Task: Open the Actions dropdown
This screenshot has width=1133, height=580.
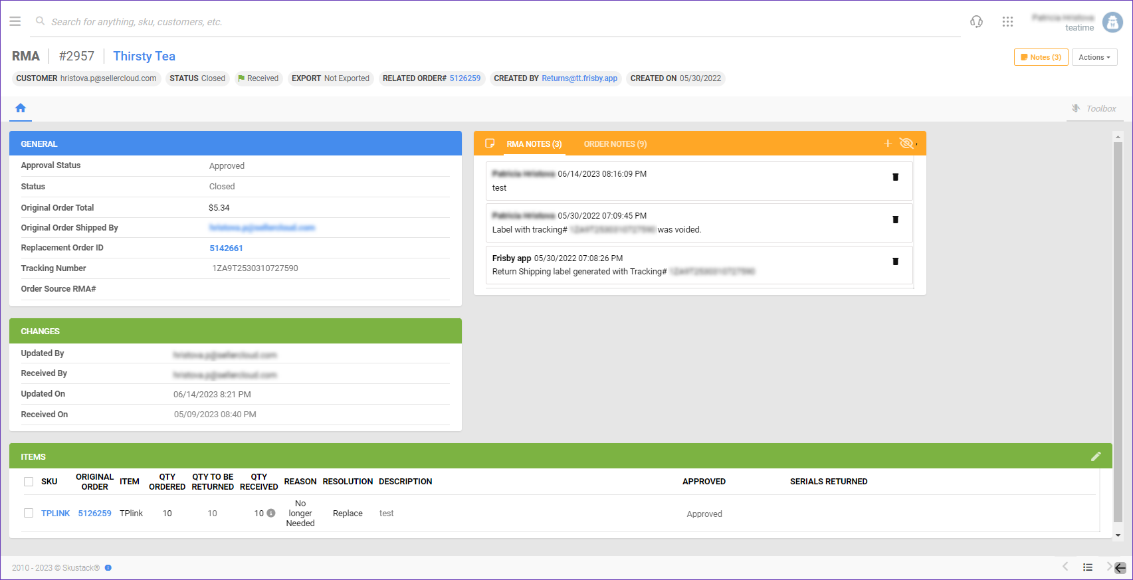Action: tap(1094, 58)
